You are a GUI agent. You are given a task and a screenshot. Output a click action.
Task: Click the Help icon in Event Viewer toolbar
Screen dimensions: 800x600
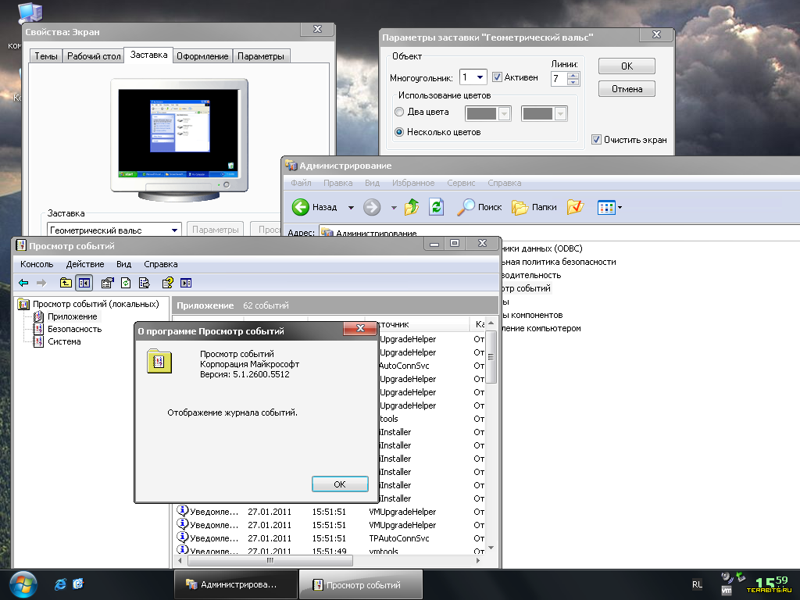167,283
